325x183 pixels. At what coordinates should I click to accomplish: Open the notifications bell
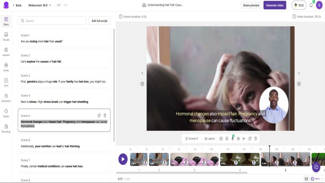pyautogui.click(x=311, y=5)
